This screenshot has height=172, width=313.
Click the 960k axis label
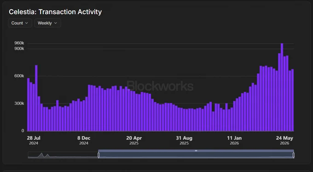(19, 43)
